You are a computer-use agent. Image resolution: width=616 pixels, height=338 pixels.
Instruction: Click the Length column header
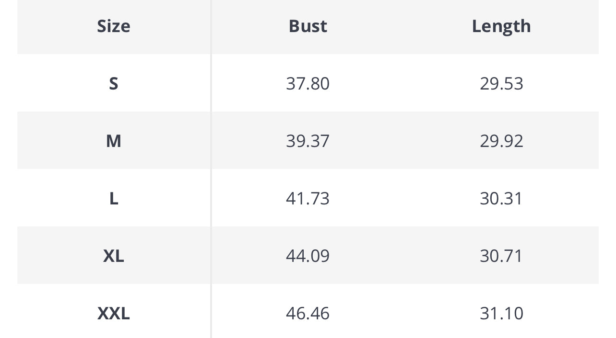click(501, 26)
